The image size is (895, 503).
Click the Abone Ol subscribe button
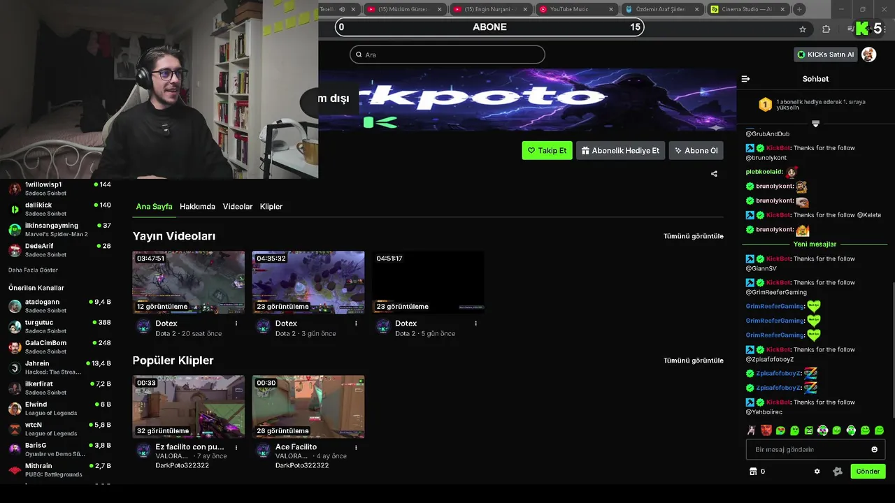coord(696,150)
